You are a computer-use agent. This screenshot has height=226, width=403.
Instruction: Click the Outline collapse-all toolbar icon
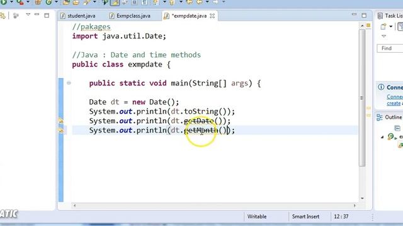point(397,127)
